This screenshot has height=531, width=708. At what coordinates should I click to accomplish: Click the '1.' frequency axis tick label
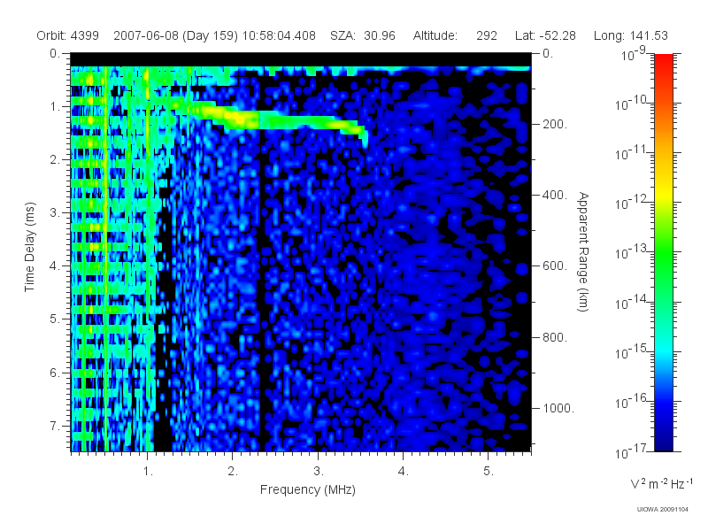click(x=148, y=472)
